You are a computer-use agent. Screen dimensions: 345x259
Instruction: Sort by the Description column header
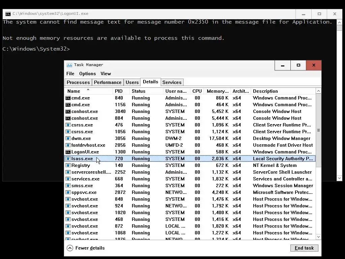pyautogui.click(x=283, y=91)
